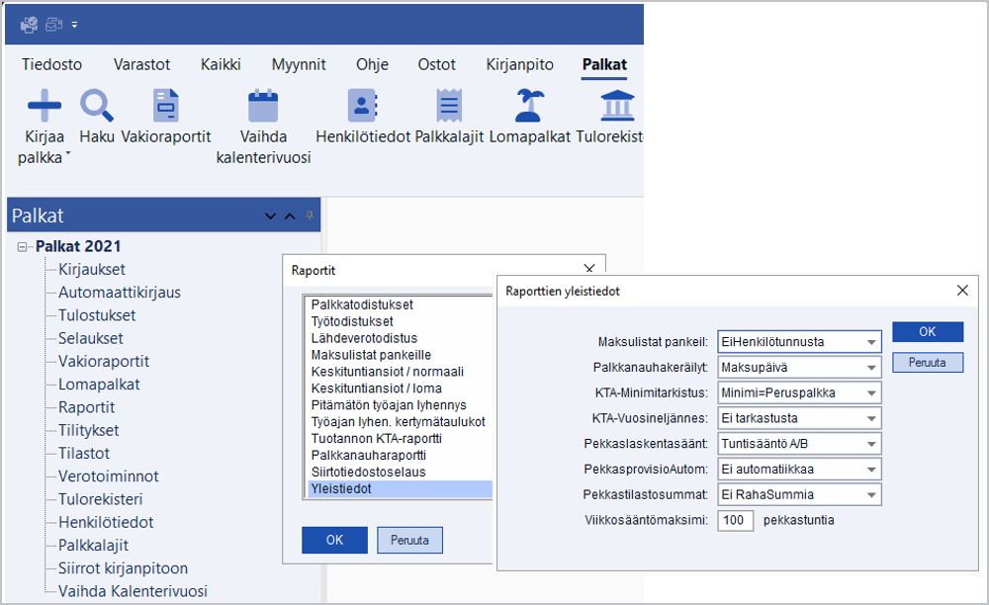Click the Viikkosääntömaksimi input field
The image size is (989, 605).
point(735,520)
